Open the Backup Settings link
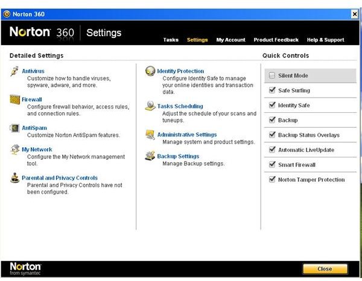This screenshot has width=362, height=281. pos(178,156)
